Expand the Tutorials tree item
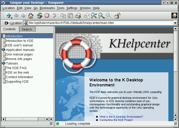The height and width of the screenshot is (128, 179). (x=4, y=63)
